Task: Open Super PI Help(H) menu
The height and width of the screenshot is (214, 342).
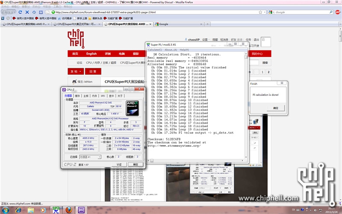Action: 184,50
